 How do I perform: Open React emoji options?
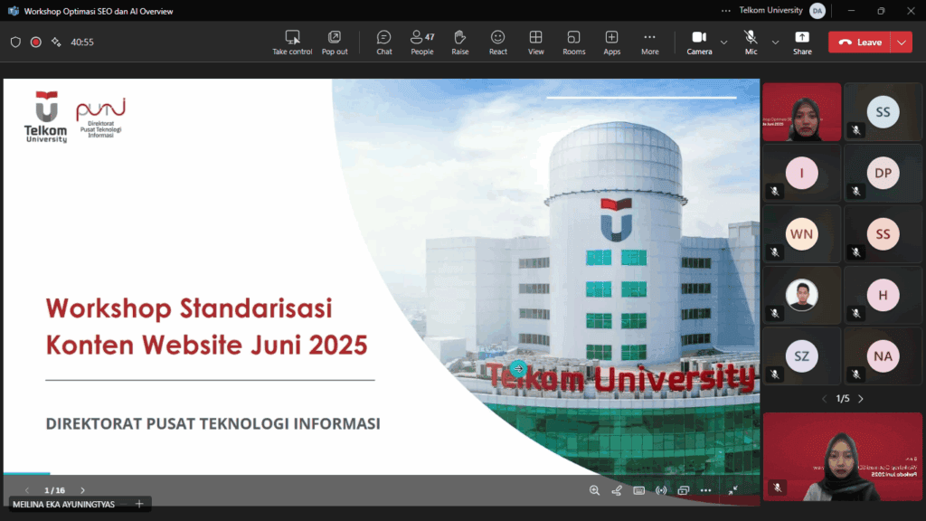click(498, 43)
